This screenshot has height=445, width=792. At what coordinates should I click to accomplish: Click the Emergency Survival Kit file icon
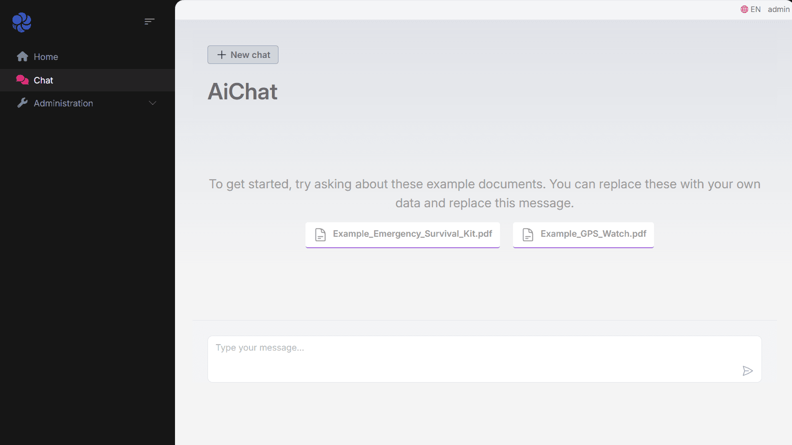coord(320,234)
